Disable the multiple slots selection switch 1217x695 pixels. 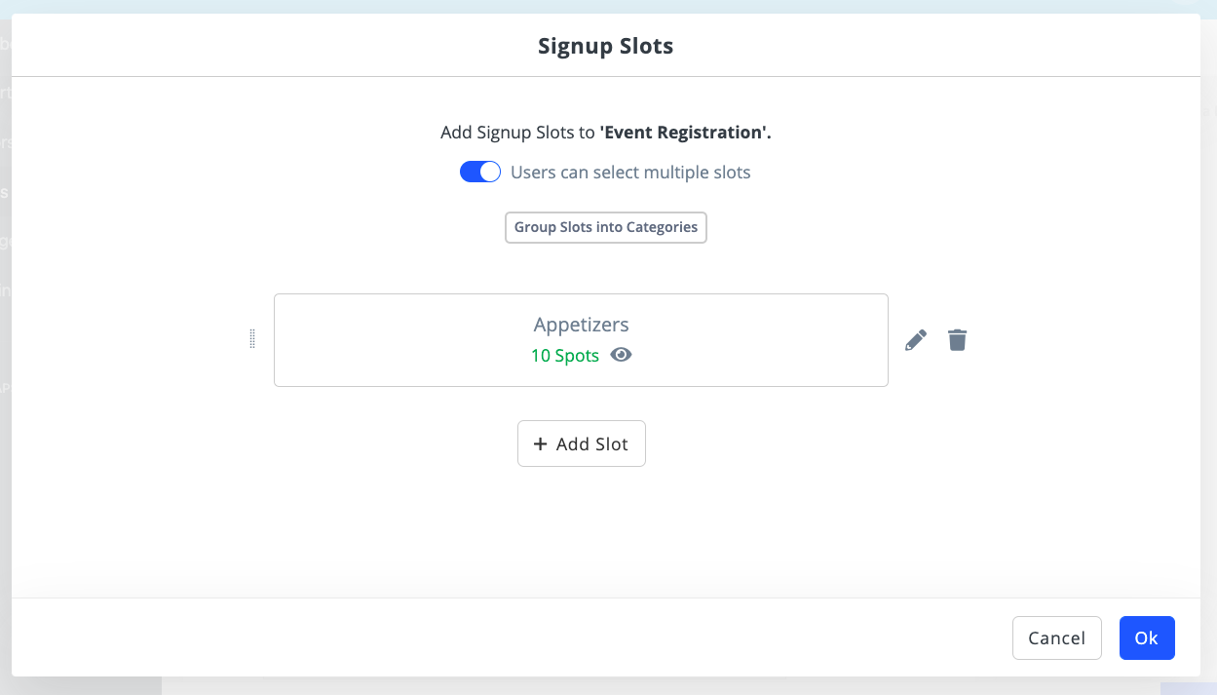point(480,173)
